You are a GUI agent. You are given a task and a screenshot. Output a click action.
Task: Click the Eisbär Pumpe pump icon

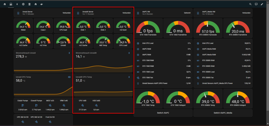click(x=23, y=105)
